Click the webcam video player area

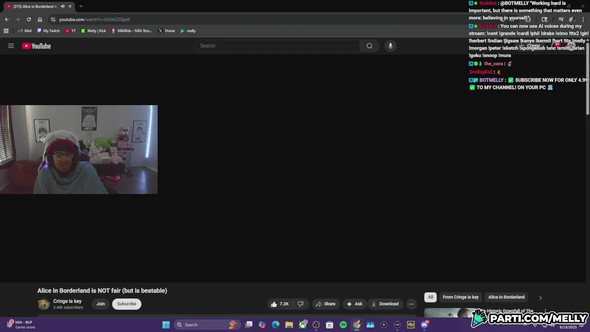tap(79, 149)
